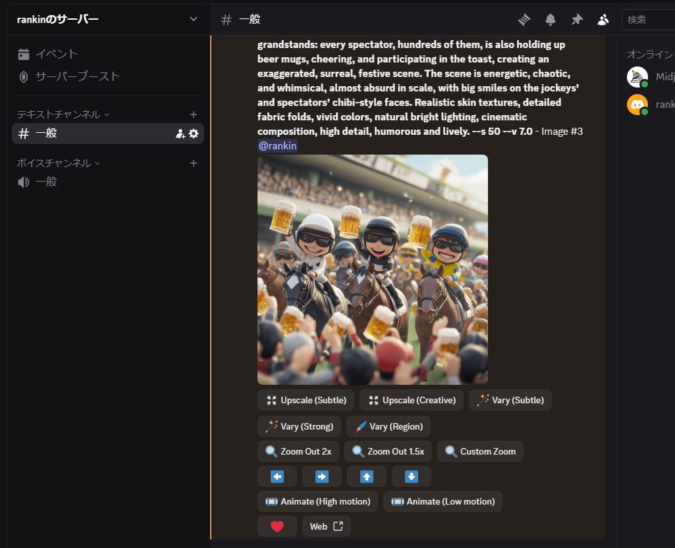Join the 一般 voice channel
Viewport: 675px width, 548px height.
(x=46, y=182)
